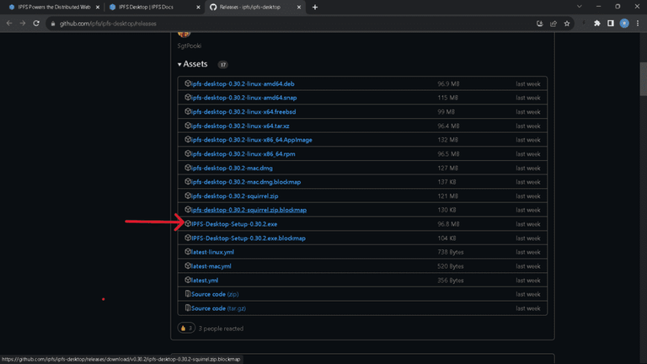The width and height of the screenshot is (647, 364).
Task: Open SgtPooki author profile link
Action: (x=190, y=45)
